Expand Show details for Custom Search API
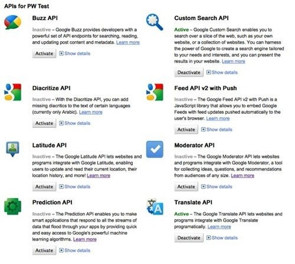 pos(222,72)
